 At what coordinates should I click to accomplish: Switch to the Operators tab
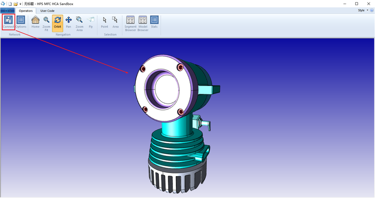pos(26,11)
